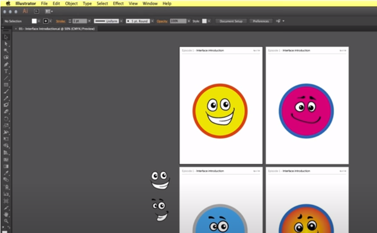
Task: Expand the opacity slider arrow
Action: tap(189, 21)
